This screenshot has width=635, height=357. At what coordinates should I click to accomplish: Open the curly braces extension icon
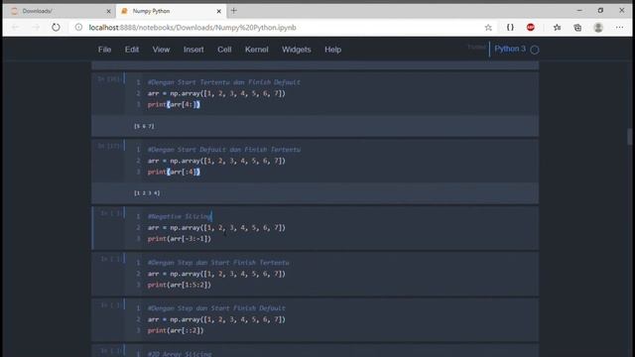coord(510,27)
